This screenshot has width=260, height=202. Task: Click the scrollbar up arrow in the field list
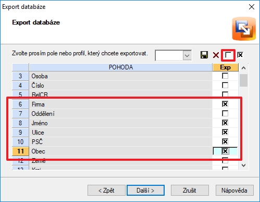pos(244,68)
